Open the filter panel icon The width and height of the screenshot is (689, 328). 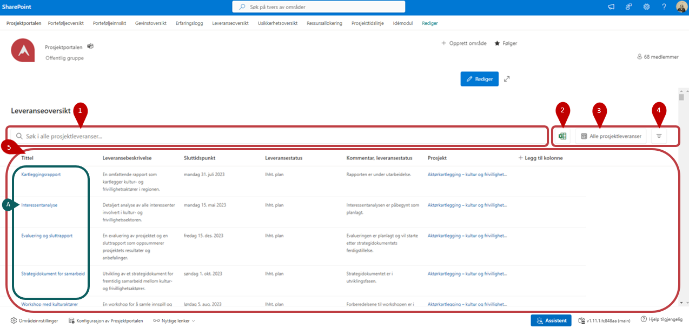point(659,136)
